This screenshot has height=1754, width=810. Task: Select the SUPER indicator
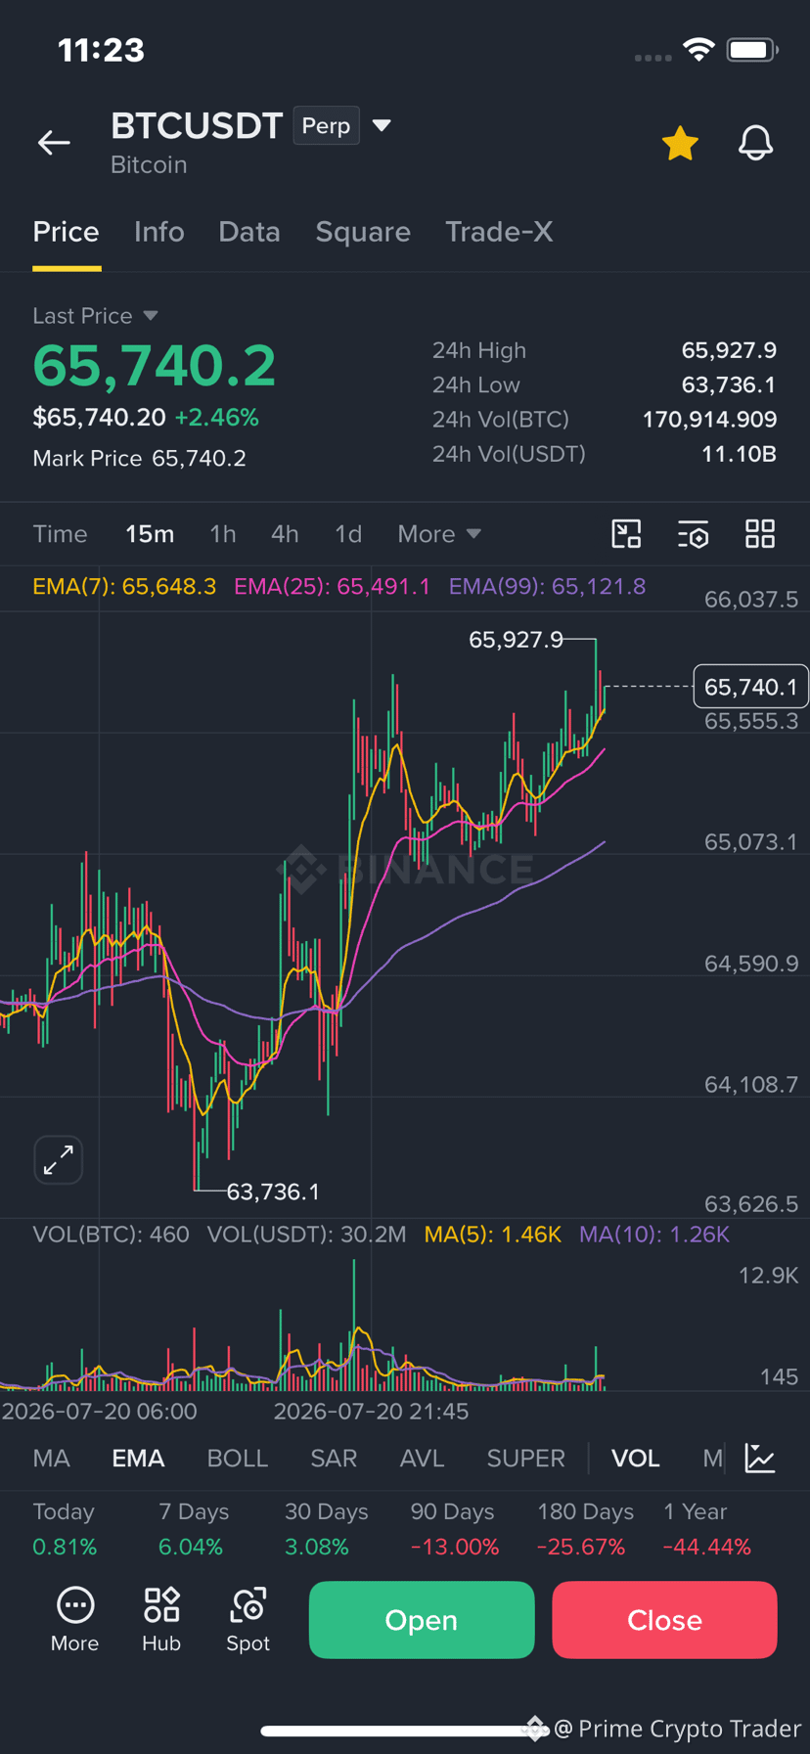(525, 1459)
